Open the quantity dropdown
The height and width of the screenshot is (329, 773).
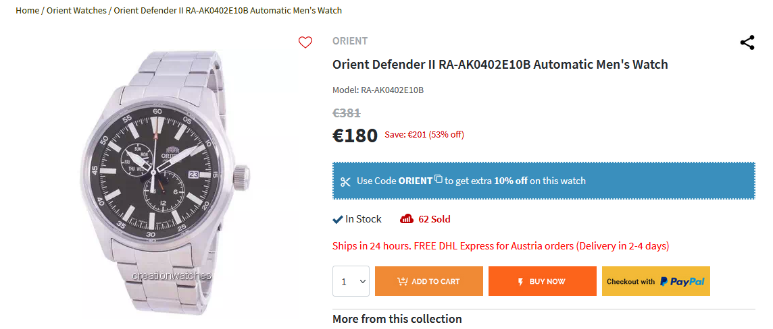pos(351,281)
